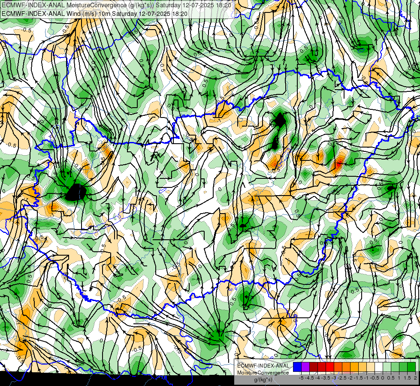
Task: Choose the amber legend swatch above -2
Action: click(x=354, y=367)
